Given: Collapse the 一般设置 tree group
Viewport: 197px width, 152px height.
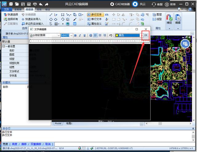Looking at the screenshot, I should point(4,46).
